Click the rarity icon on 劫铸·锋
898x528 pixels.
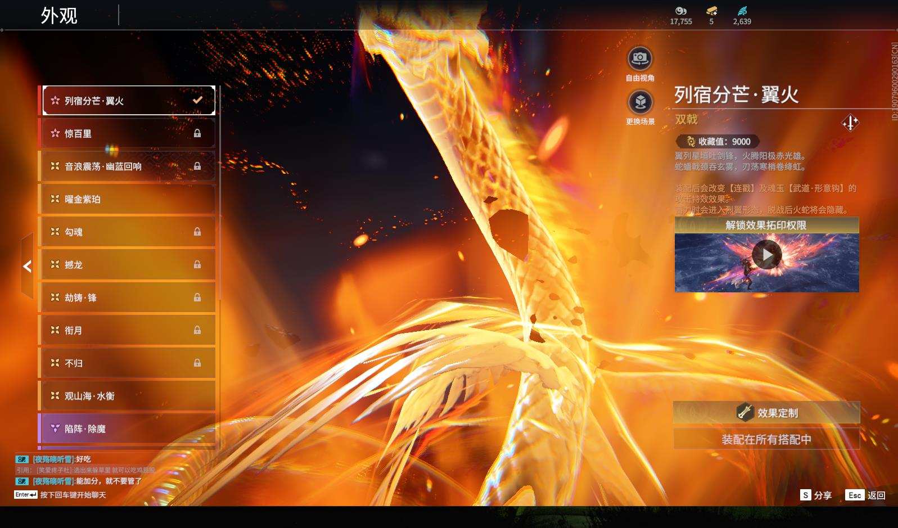(x=55, y=297)
